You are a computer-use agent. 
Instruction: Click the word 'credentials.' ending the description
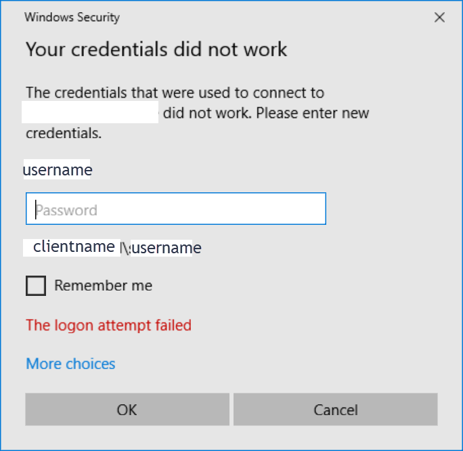[64, 133]
